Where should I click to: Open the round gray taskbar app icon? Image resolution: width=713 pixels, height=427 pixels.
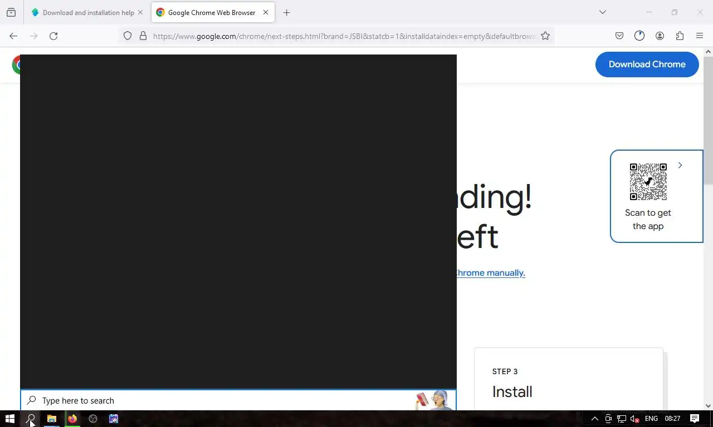point(93,419)
